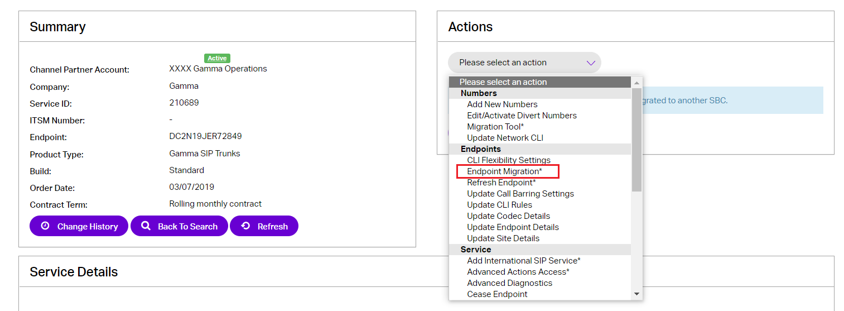The image size is (844, 311).
Task: Click the Endpoint value DC2N19JER72849
Action: (205, 136)
